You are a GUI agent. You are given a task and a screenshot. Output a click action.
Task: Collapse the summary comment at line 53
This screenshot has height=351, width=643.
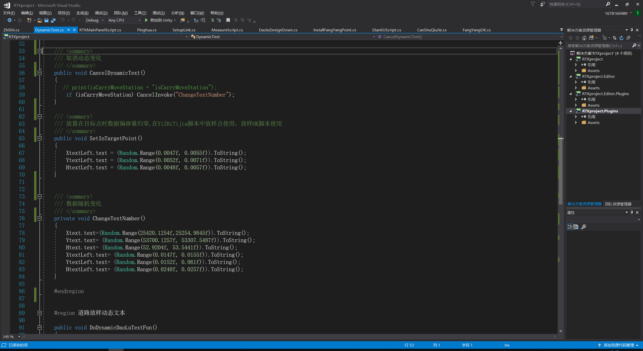pyautogui.click(x=39, y=51)
